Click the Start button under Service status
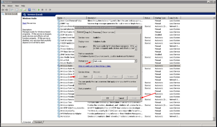The width and height of the screenshot is (217, 127). pyautogui.click(x=85, y=77)
